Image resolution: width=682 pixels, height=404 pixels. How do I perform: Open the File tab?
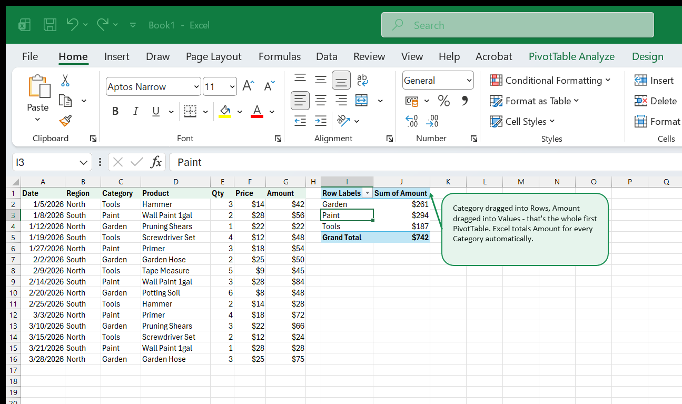[30, 56]
